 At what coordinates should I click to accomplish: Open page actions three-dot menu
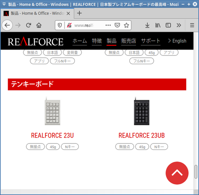point(108,25)
